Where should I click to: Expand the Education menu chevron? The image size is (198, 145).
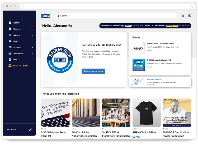click(32, 47)
